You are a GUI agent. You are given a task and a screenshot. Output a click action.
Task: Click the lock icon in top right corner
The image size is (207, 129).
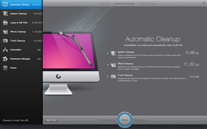(204, 3)
